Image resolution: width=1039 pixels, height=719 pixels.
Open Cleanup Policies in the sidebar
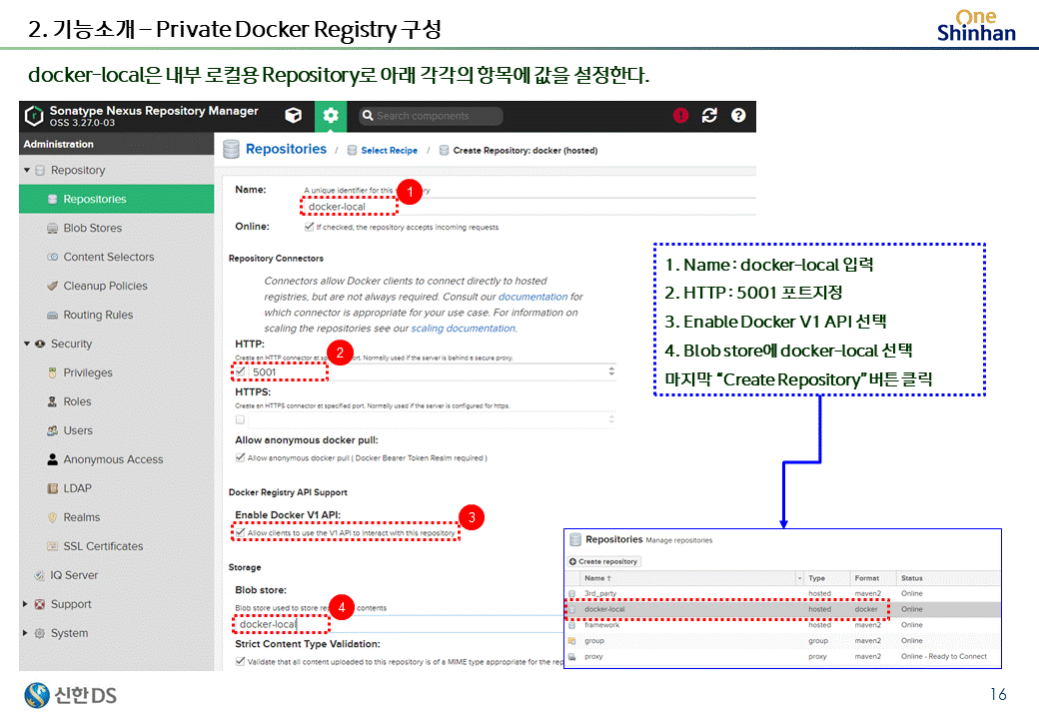click(x=117, y=286)
